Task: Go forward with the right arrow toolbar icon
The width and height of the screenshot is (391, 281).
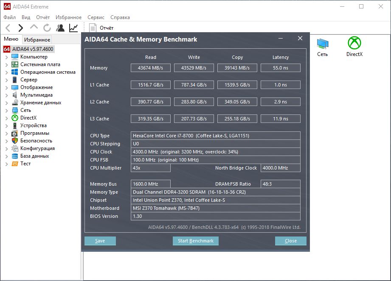Action: coord(21,28)
